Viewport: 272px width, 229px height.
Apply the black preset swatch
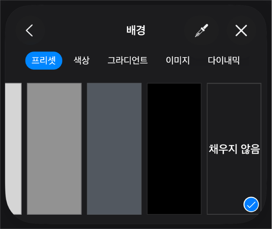pos(174,149)
